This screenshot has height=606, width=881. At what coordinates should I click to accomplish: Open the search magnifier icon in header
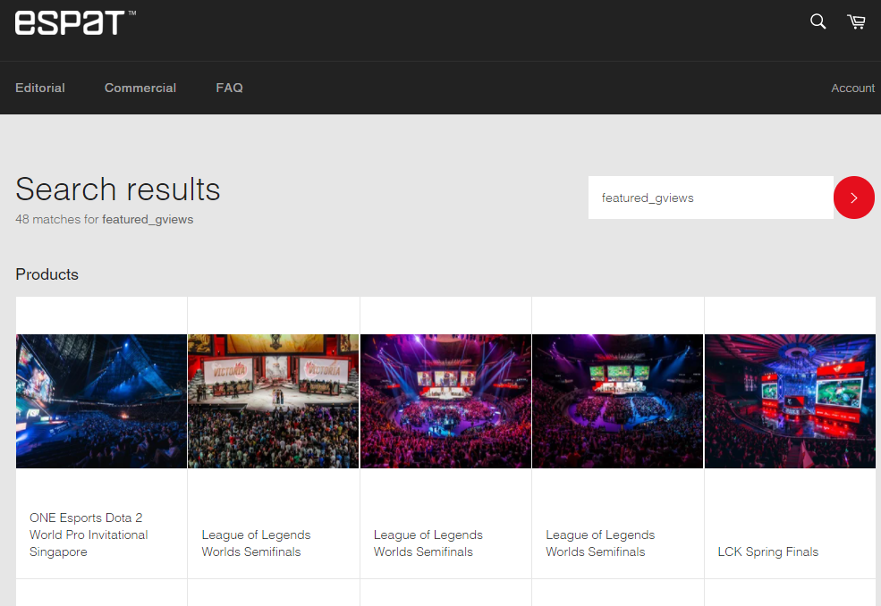[x=817, y=21]
